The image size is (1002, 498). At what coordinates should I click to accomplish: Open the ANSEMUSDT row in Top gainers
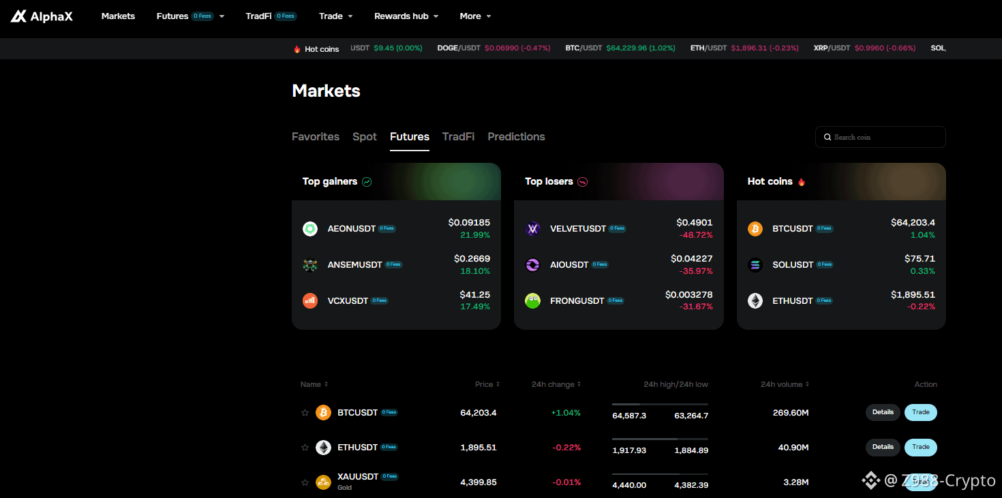point(396,265)
